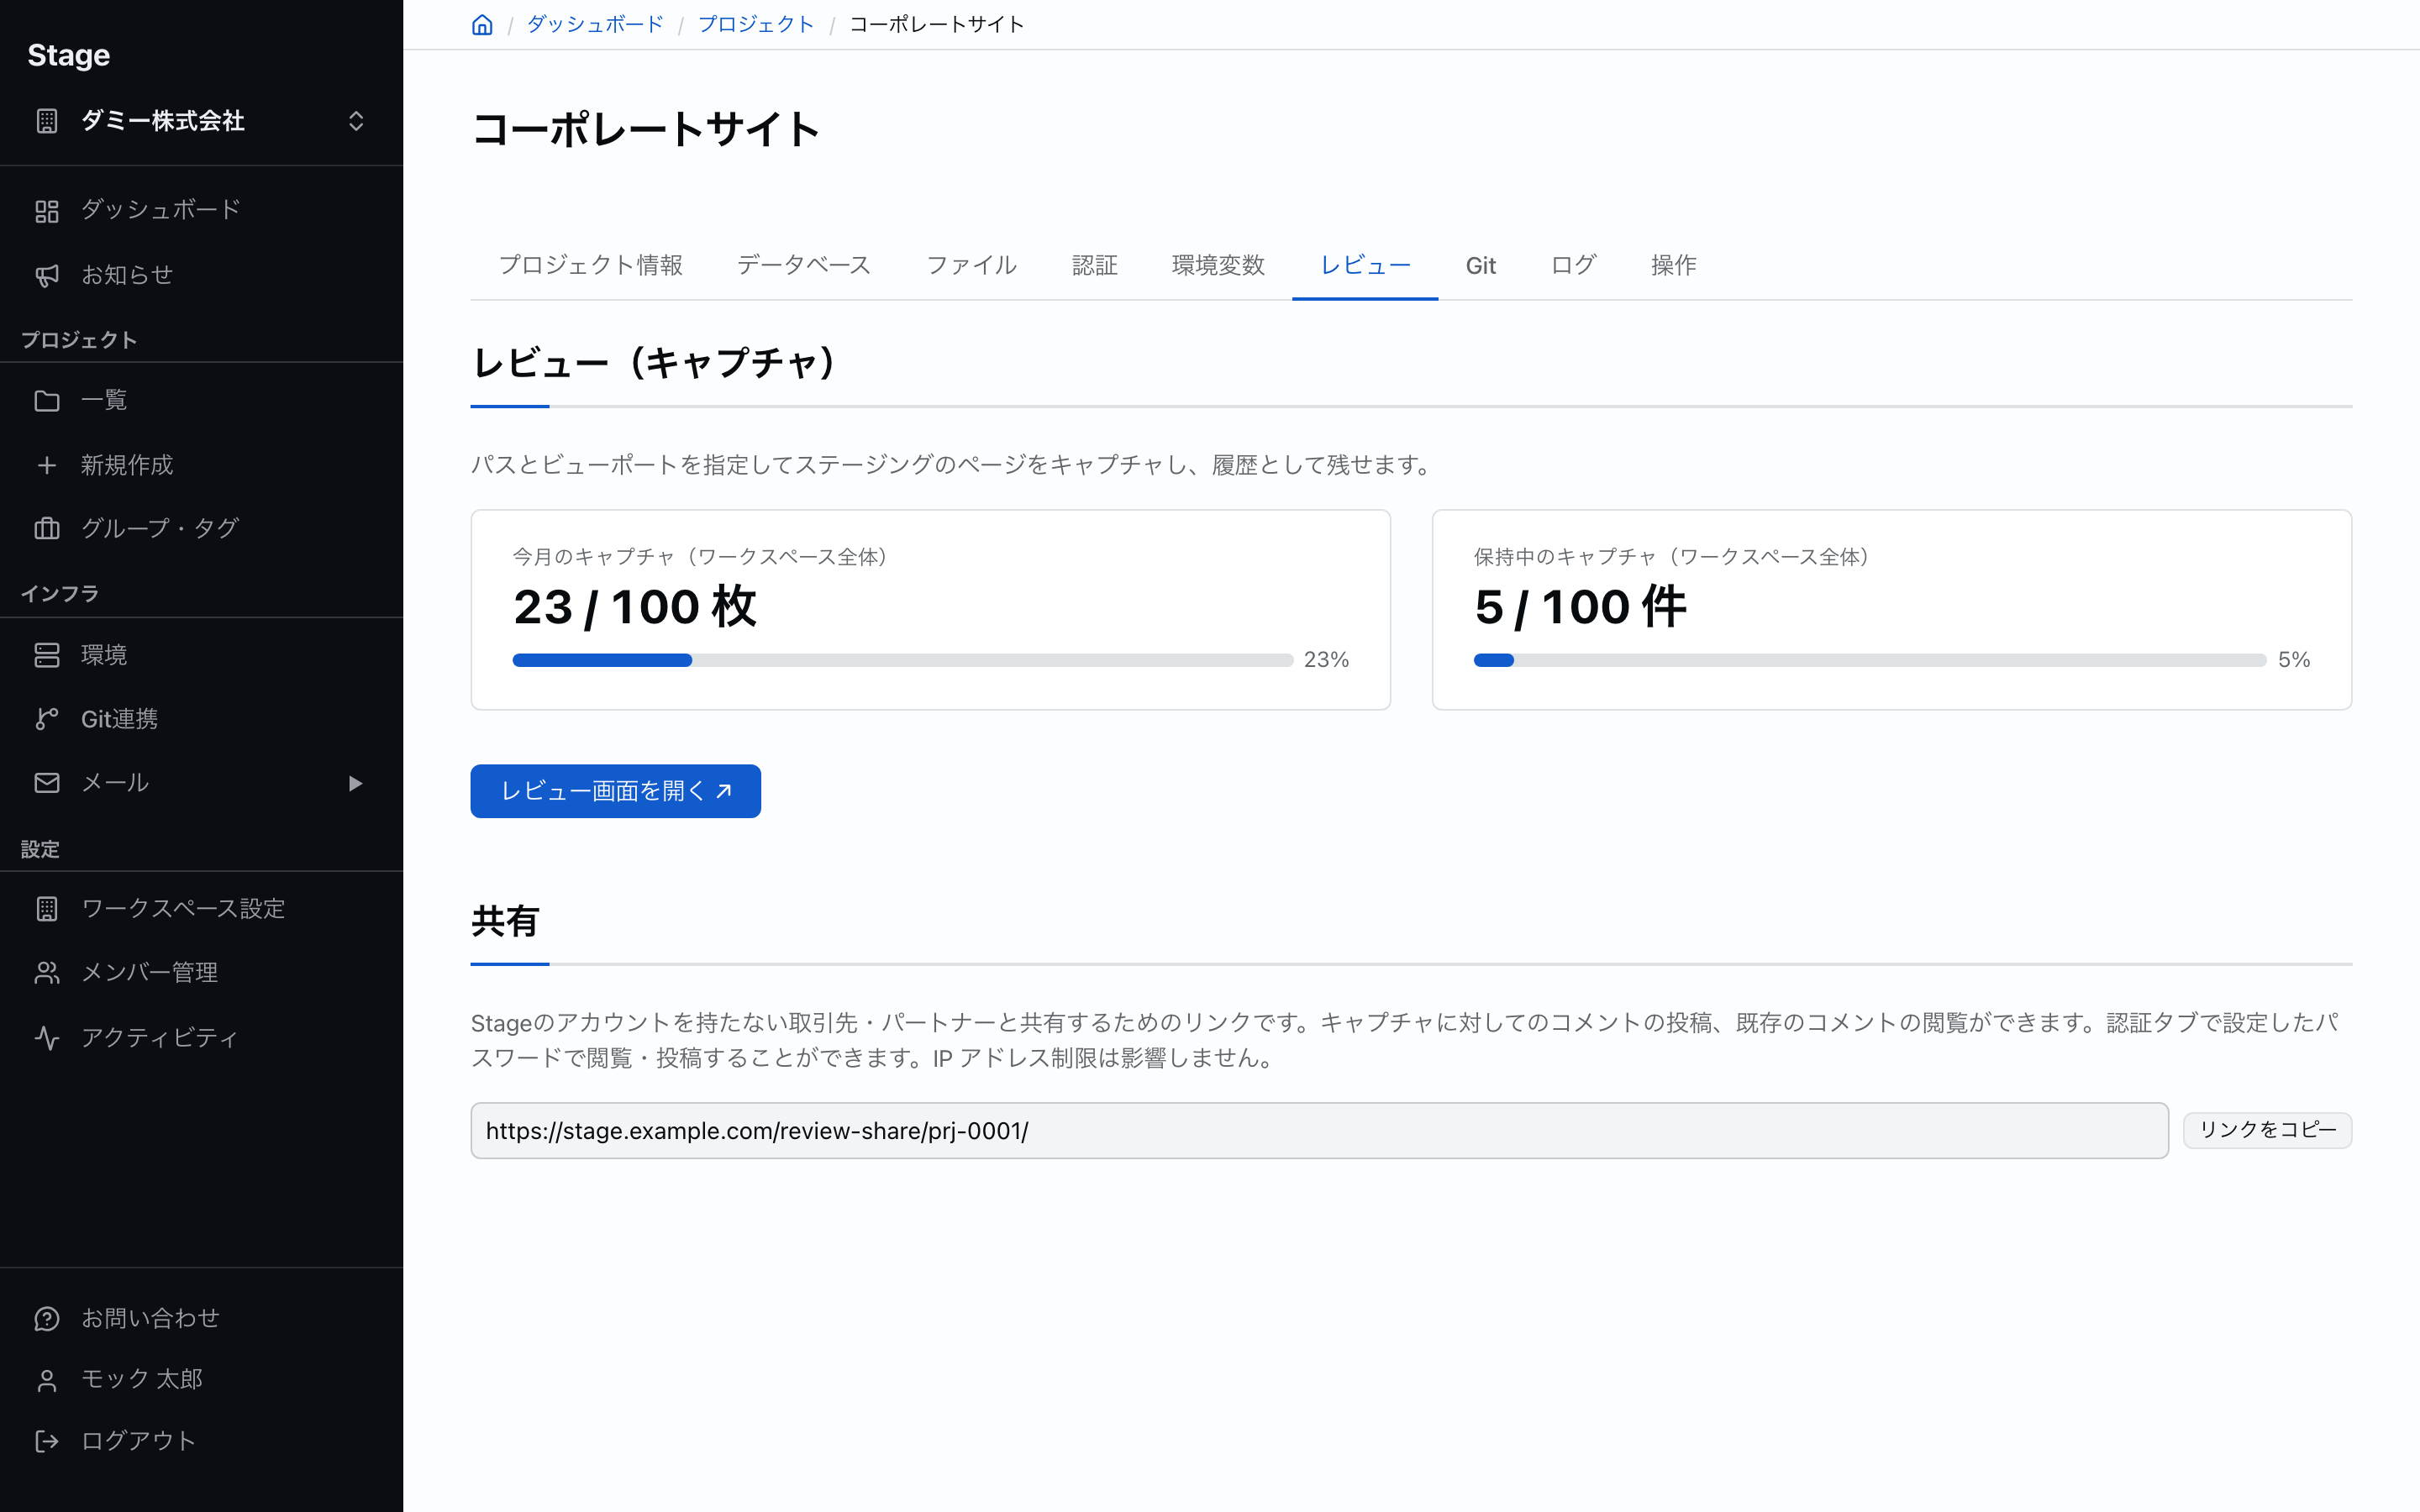Follow the プロジェクト breadcrumb link
2420x1512 pixels.
tap(756, 24)
